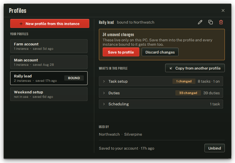Click the pencil rename icon for Rally lead
Screen dimensions: 235x163
tap(200, 22)
